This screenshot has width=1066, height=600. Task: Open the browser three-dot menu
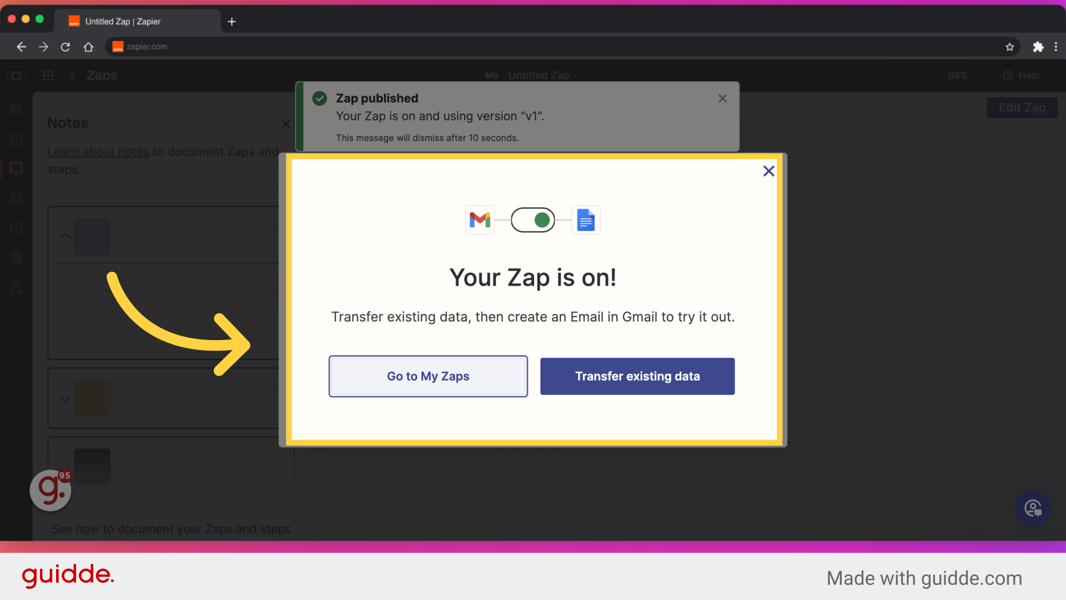tap(1056, 47)
